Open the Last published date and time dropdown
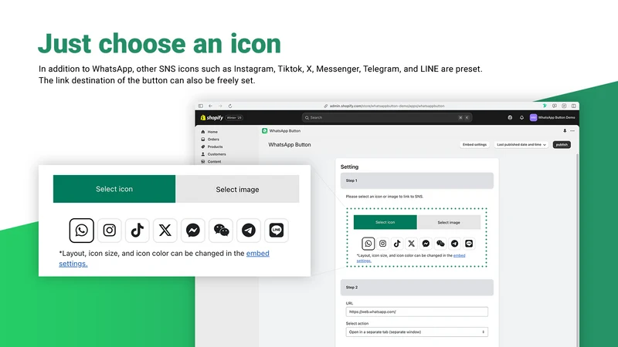This screenshot has height=347, width=618. (521, 145)
